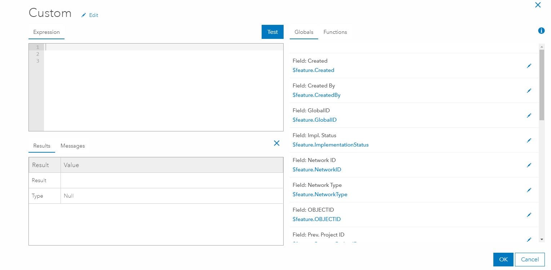Screen dimensions: 551x270
Task: Edit pencil icon for Field: Created By
Action: 529,91
